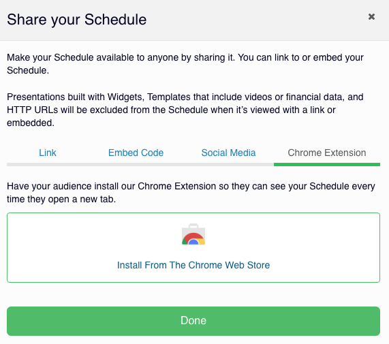
Task: Select the Social Media tab
Action: point(228,153)
